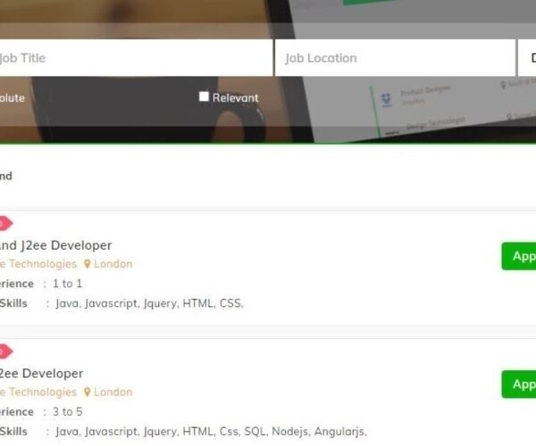Open the 3 to 5 experience J2ee Developer job
Screen dimensions: 536x446
(41, 374)
